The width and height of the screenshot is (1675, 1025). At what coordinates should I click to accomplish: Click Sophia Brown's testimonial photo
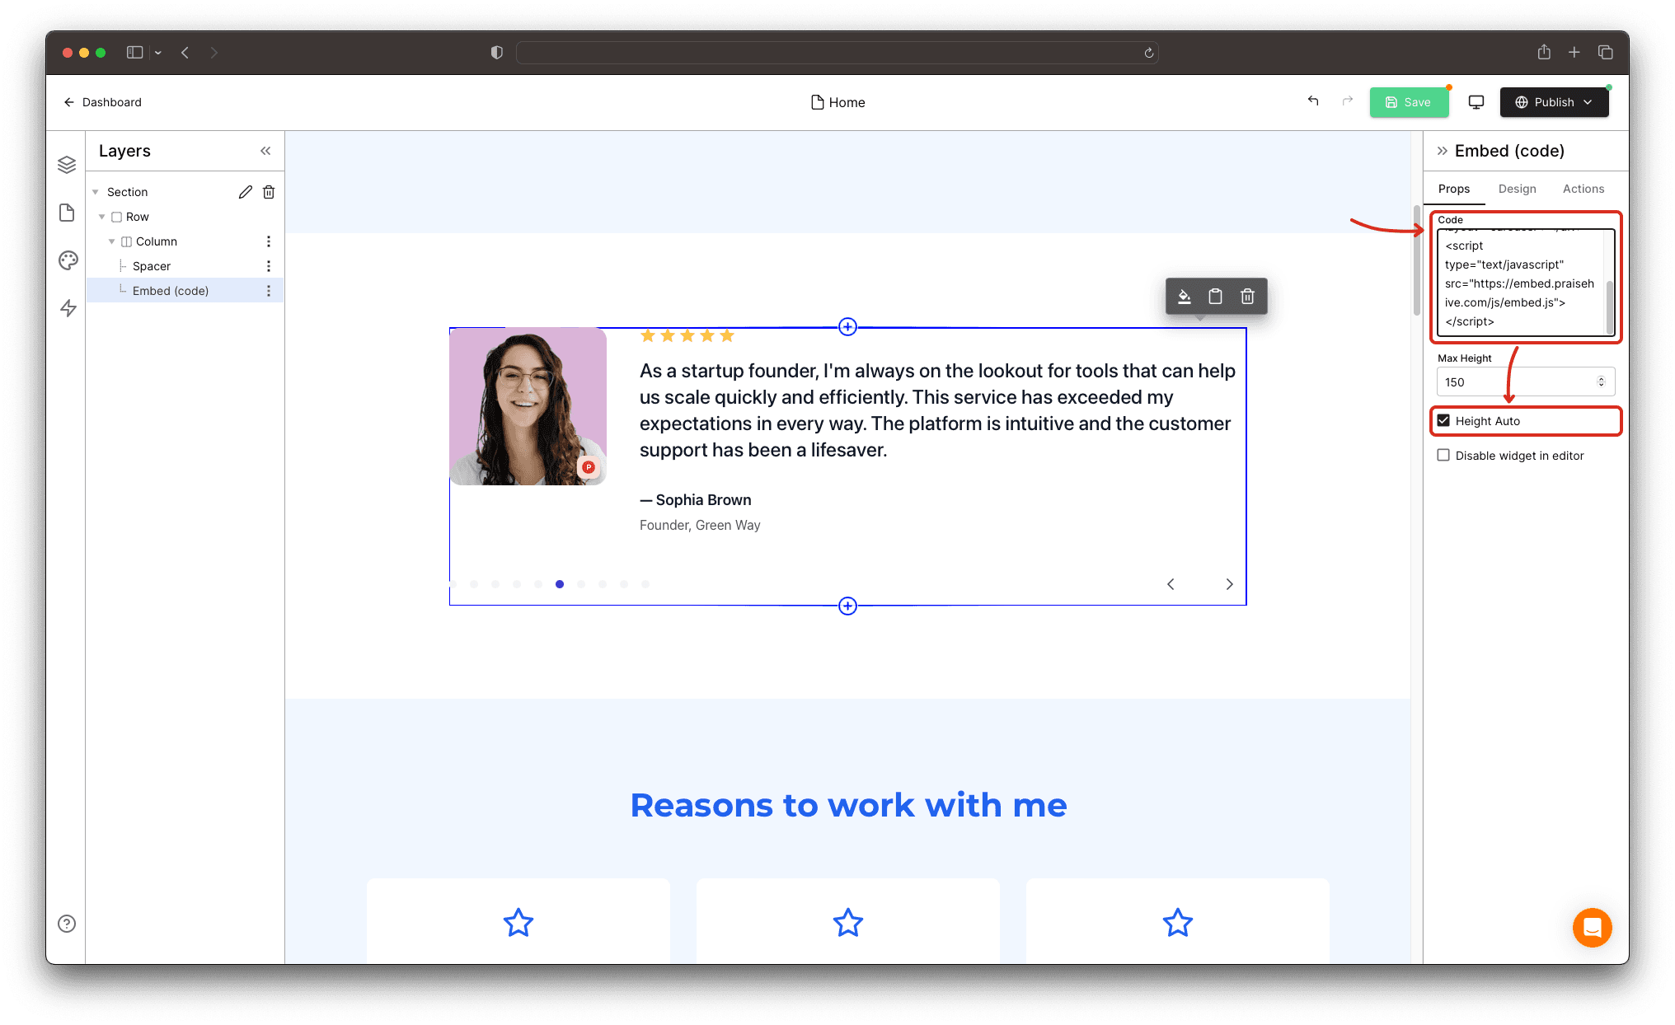(528, 406)
